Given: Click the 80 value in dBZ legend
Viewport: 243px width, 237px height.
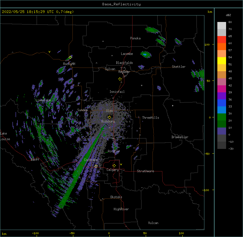Looking at the screenshot, I should pyautogui.click(x=230, y=22).
